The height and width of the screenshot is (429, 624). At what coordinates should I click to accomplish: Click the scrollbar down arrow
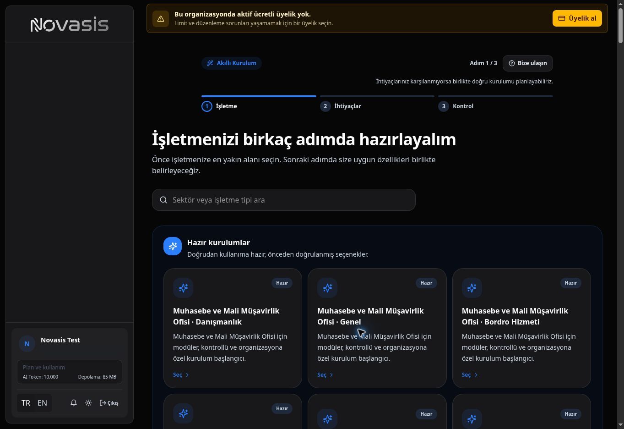(x=620, y=425)
